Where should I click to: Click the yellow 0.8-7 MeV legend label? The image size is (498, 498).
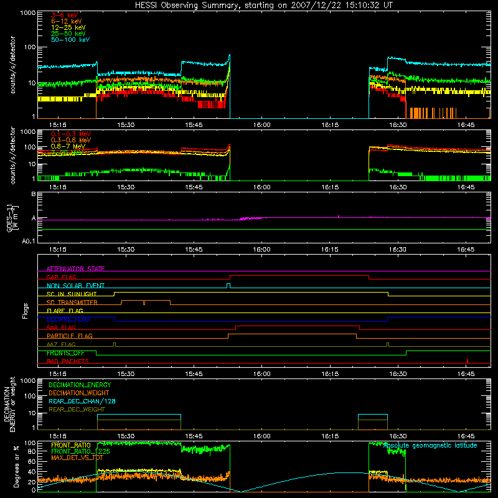tap(68, 146)
